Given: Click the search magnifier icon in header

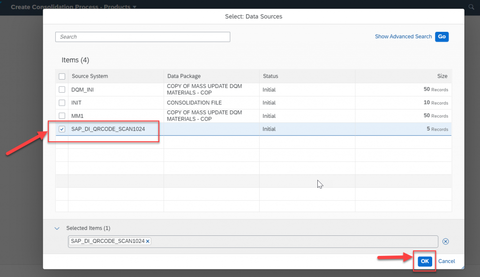Looking at the screenshot, I should 471,7.
